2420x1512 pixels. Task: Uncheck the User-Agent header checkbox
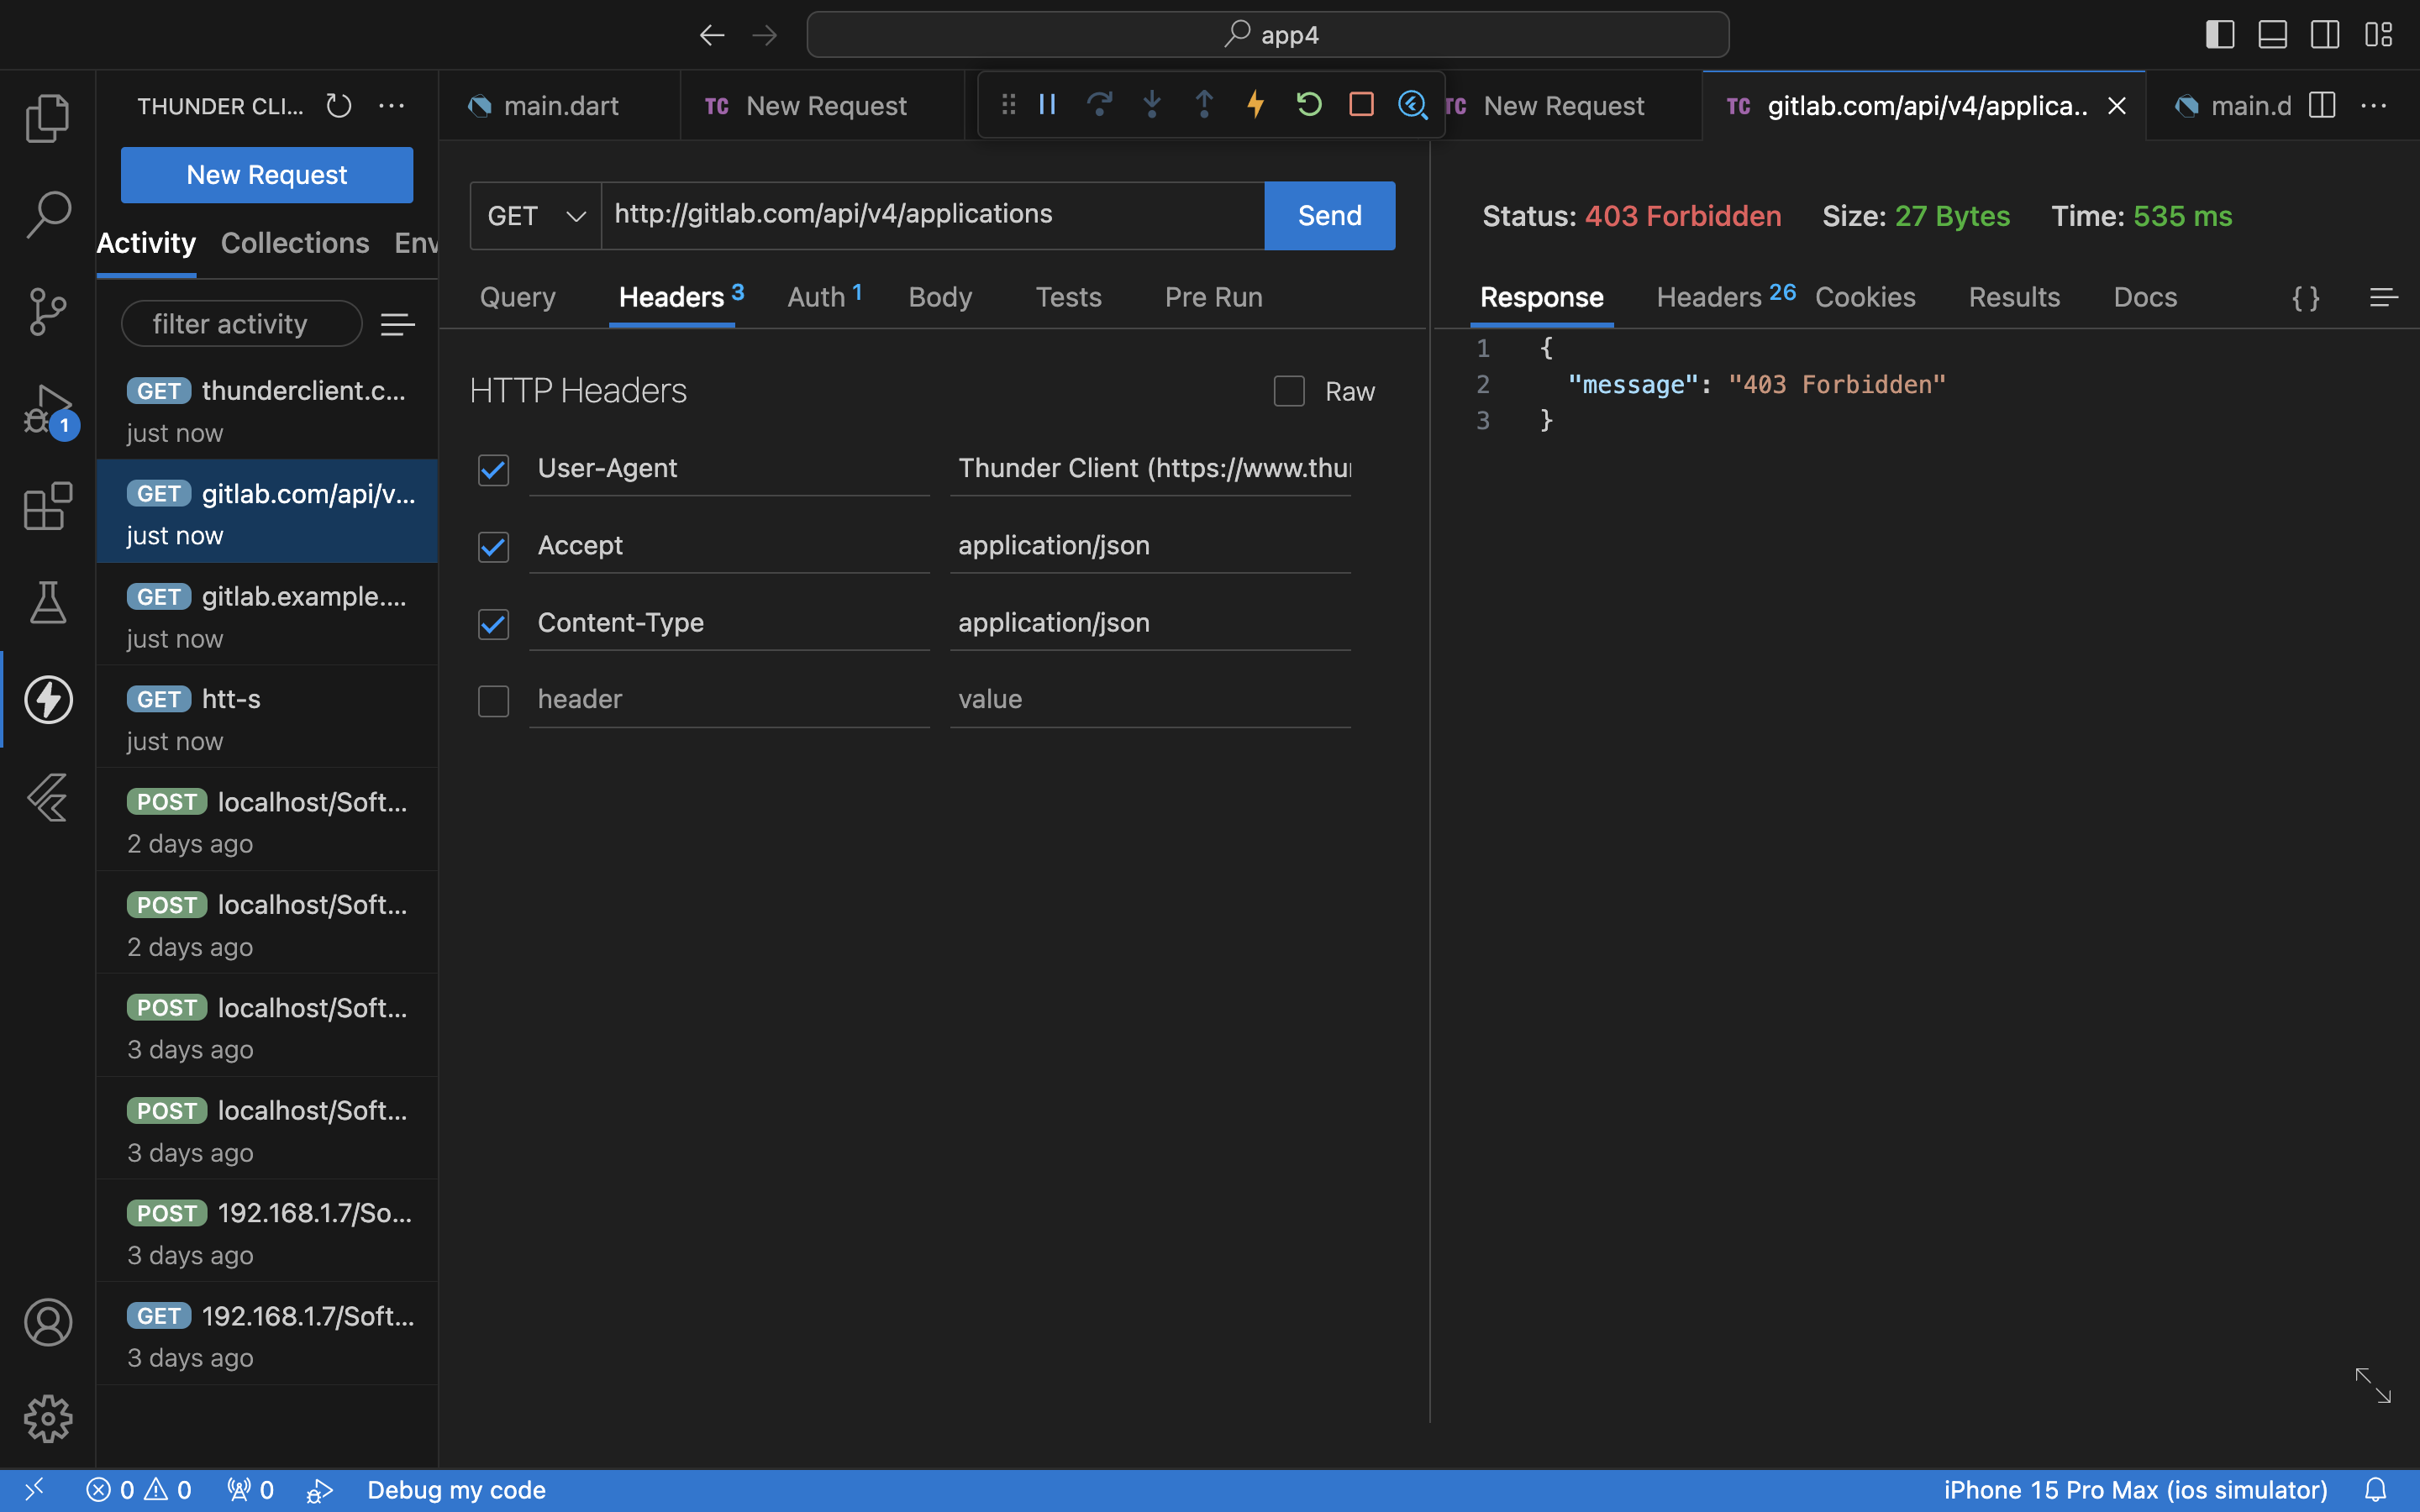click(493, 469)
